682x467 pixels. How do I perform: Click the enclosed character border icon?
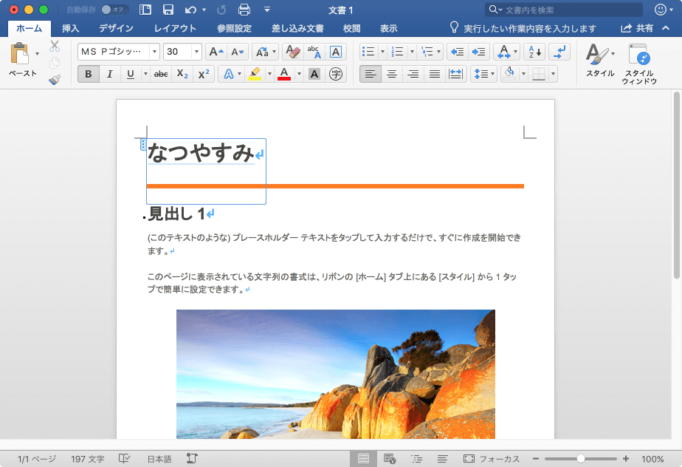pyautogui.click(x=336, y=52)
